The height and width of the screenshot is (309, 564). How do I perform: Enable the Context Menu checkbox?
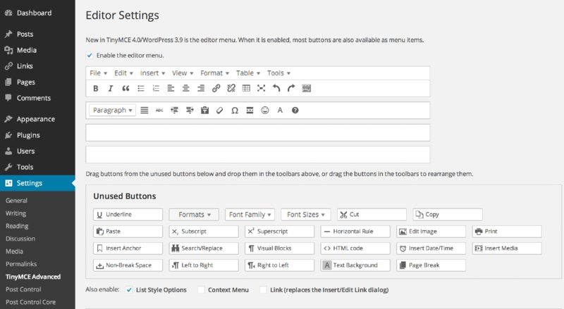(201, 289)
